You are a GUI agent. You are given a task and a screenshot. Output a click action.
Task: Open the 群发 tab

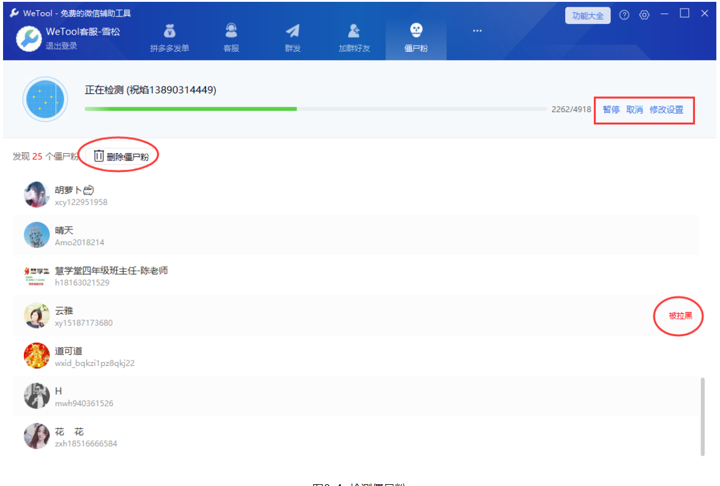(293, 38)
